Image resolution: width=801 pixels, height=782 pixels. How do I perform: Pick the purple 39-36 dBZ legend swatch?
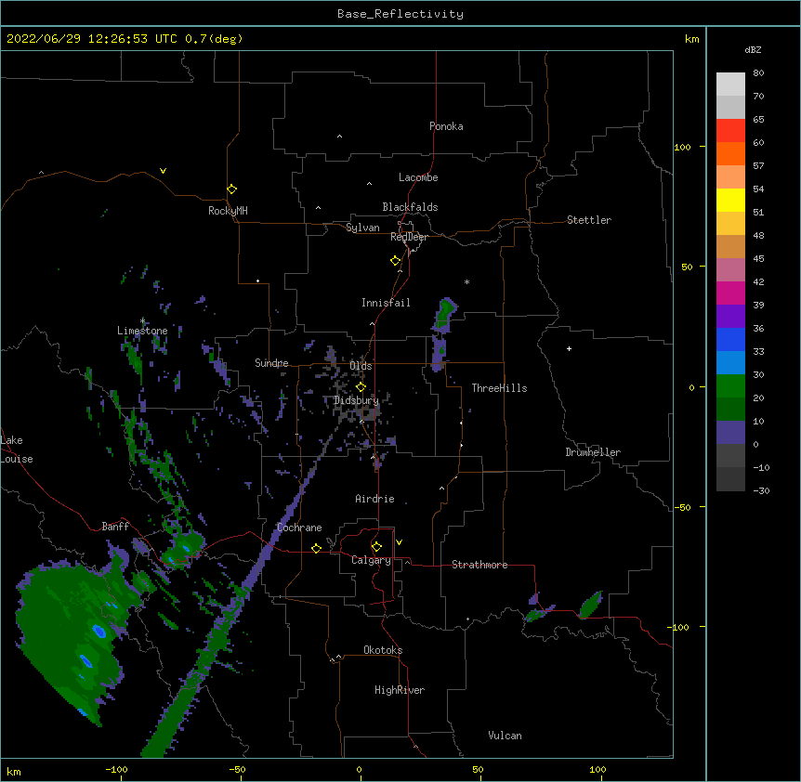730,316
